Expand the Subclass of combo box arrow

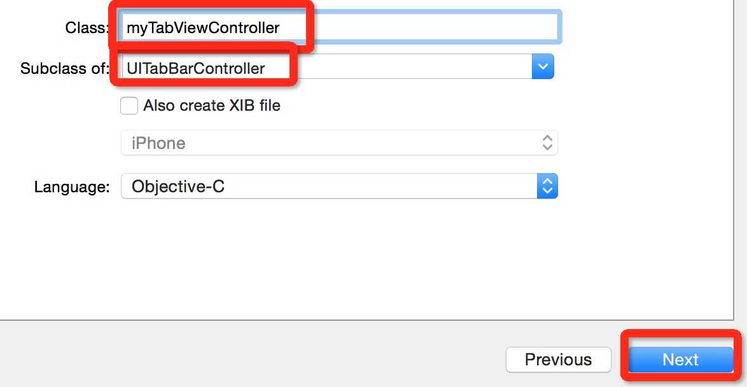pos(543,66)
